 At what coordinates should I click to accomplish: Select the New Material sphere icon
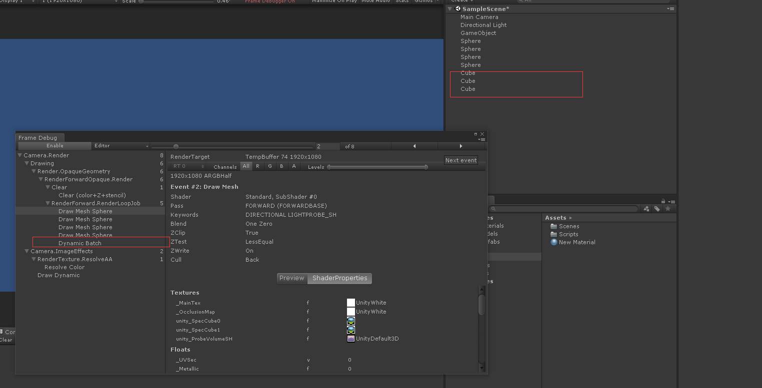click(553, 242)
